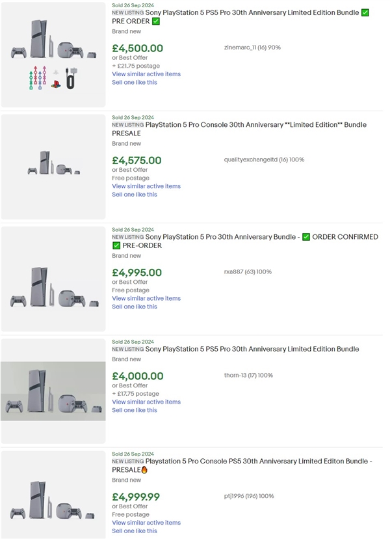Click 'Sell one like this' under £4,999.99
Screen dimensions: 390x539
(135, 531)
